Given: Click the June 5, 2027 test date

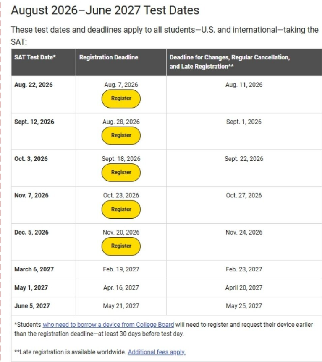Looking at the screenshot, I should [x=32, y=306].
